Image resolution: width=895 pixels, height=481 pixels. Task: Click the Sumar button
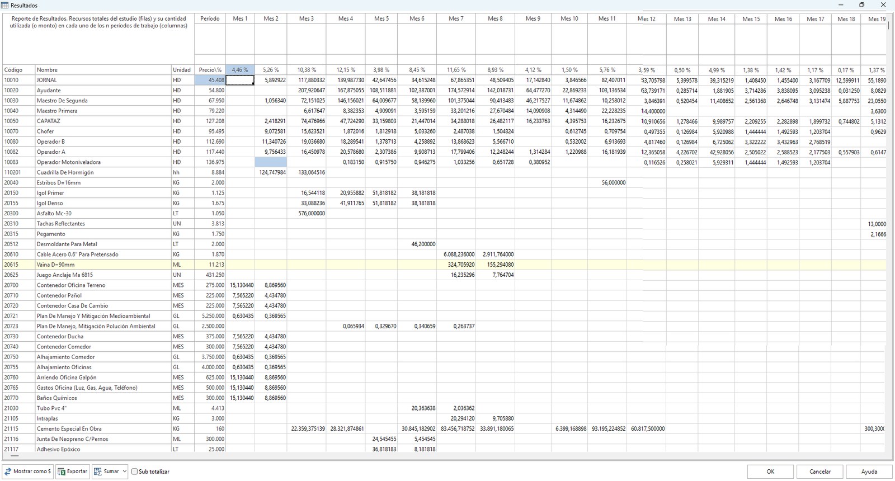tap(106, 471)
